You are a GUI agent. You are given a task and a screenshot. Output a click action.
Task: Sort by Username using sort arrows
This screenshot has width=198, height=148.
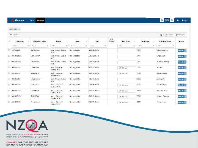click(x=28, y=42)
